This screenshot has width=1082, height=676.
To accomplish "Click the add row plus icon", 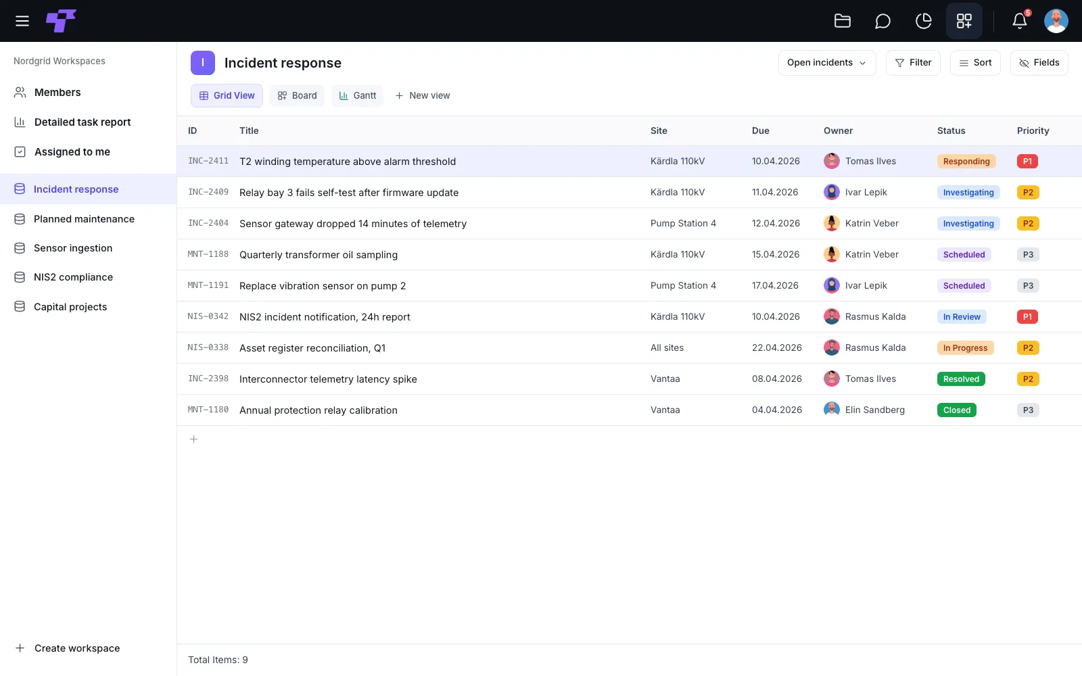I will click(194, 439).
